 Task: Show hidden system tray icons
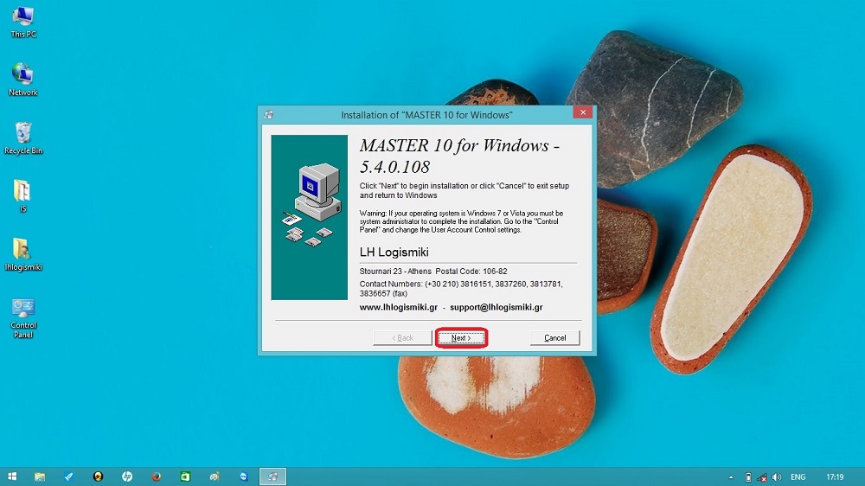(x=731, y=477)
